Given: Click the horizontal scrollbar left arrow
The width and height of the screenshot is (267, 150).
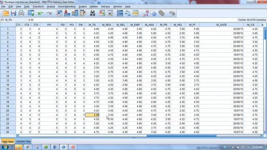Looking at the screenshot, I should pyautogui.click(x=18, y=135).
